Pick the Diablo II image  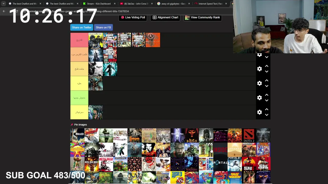192,135
